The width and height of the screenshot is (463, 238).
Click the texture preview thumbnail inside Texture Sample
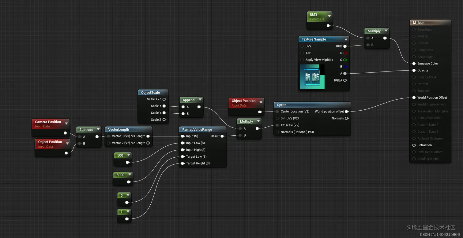pyautogui.click(x=312, y=77)
